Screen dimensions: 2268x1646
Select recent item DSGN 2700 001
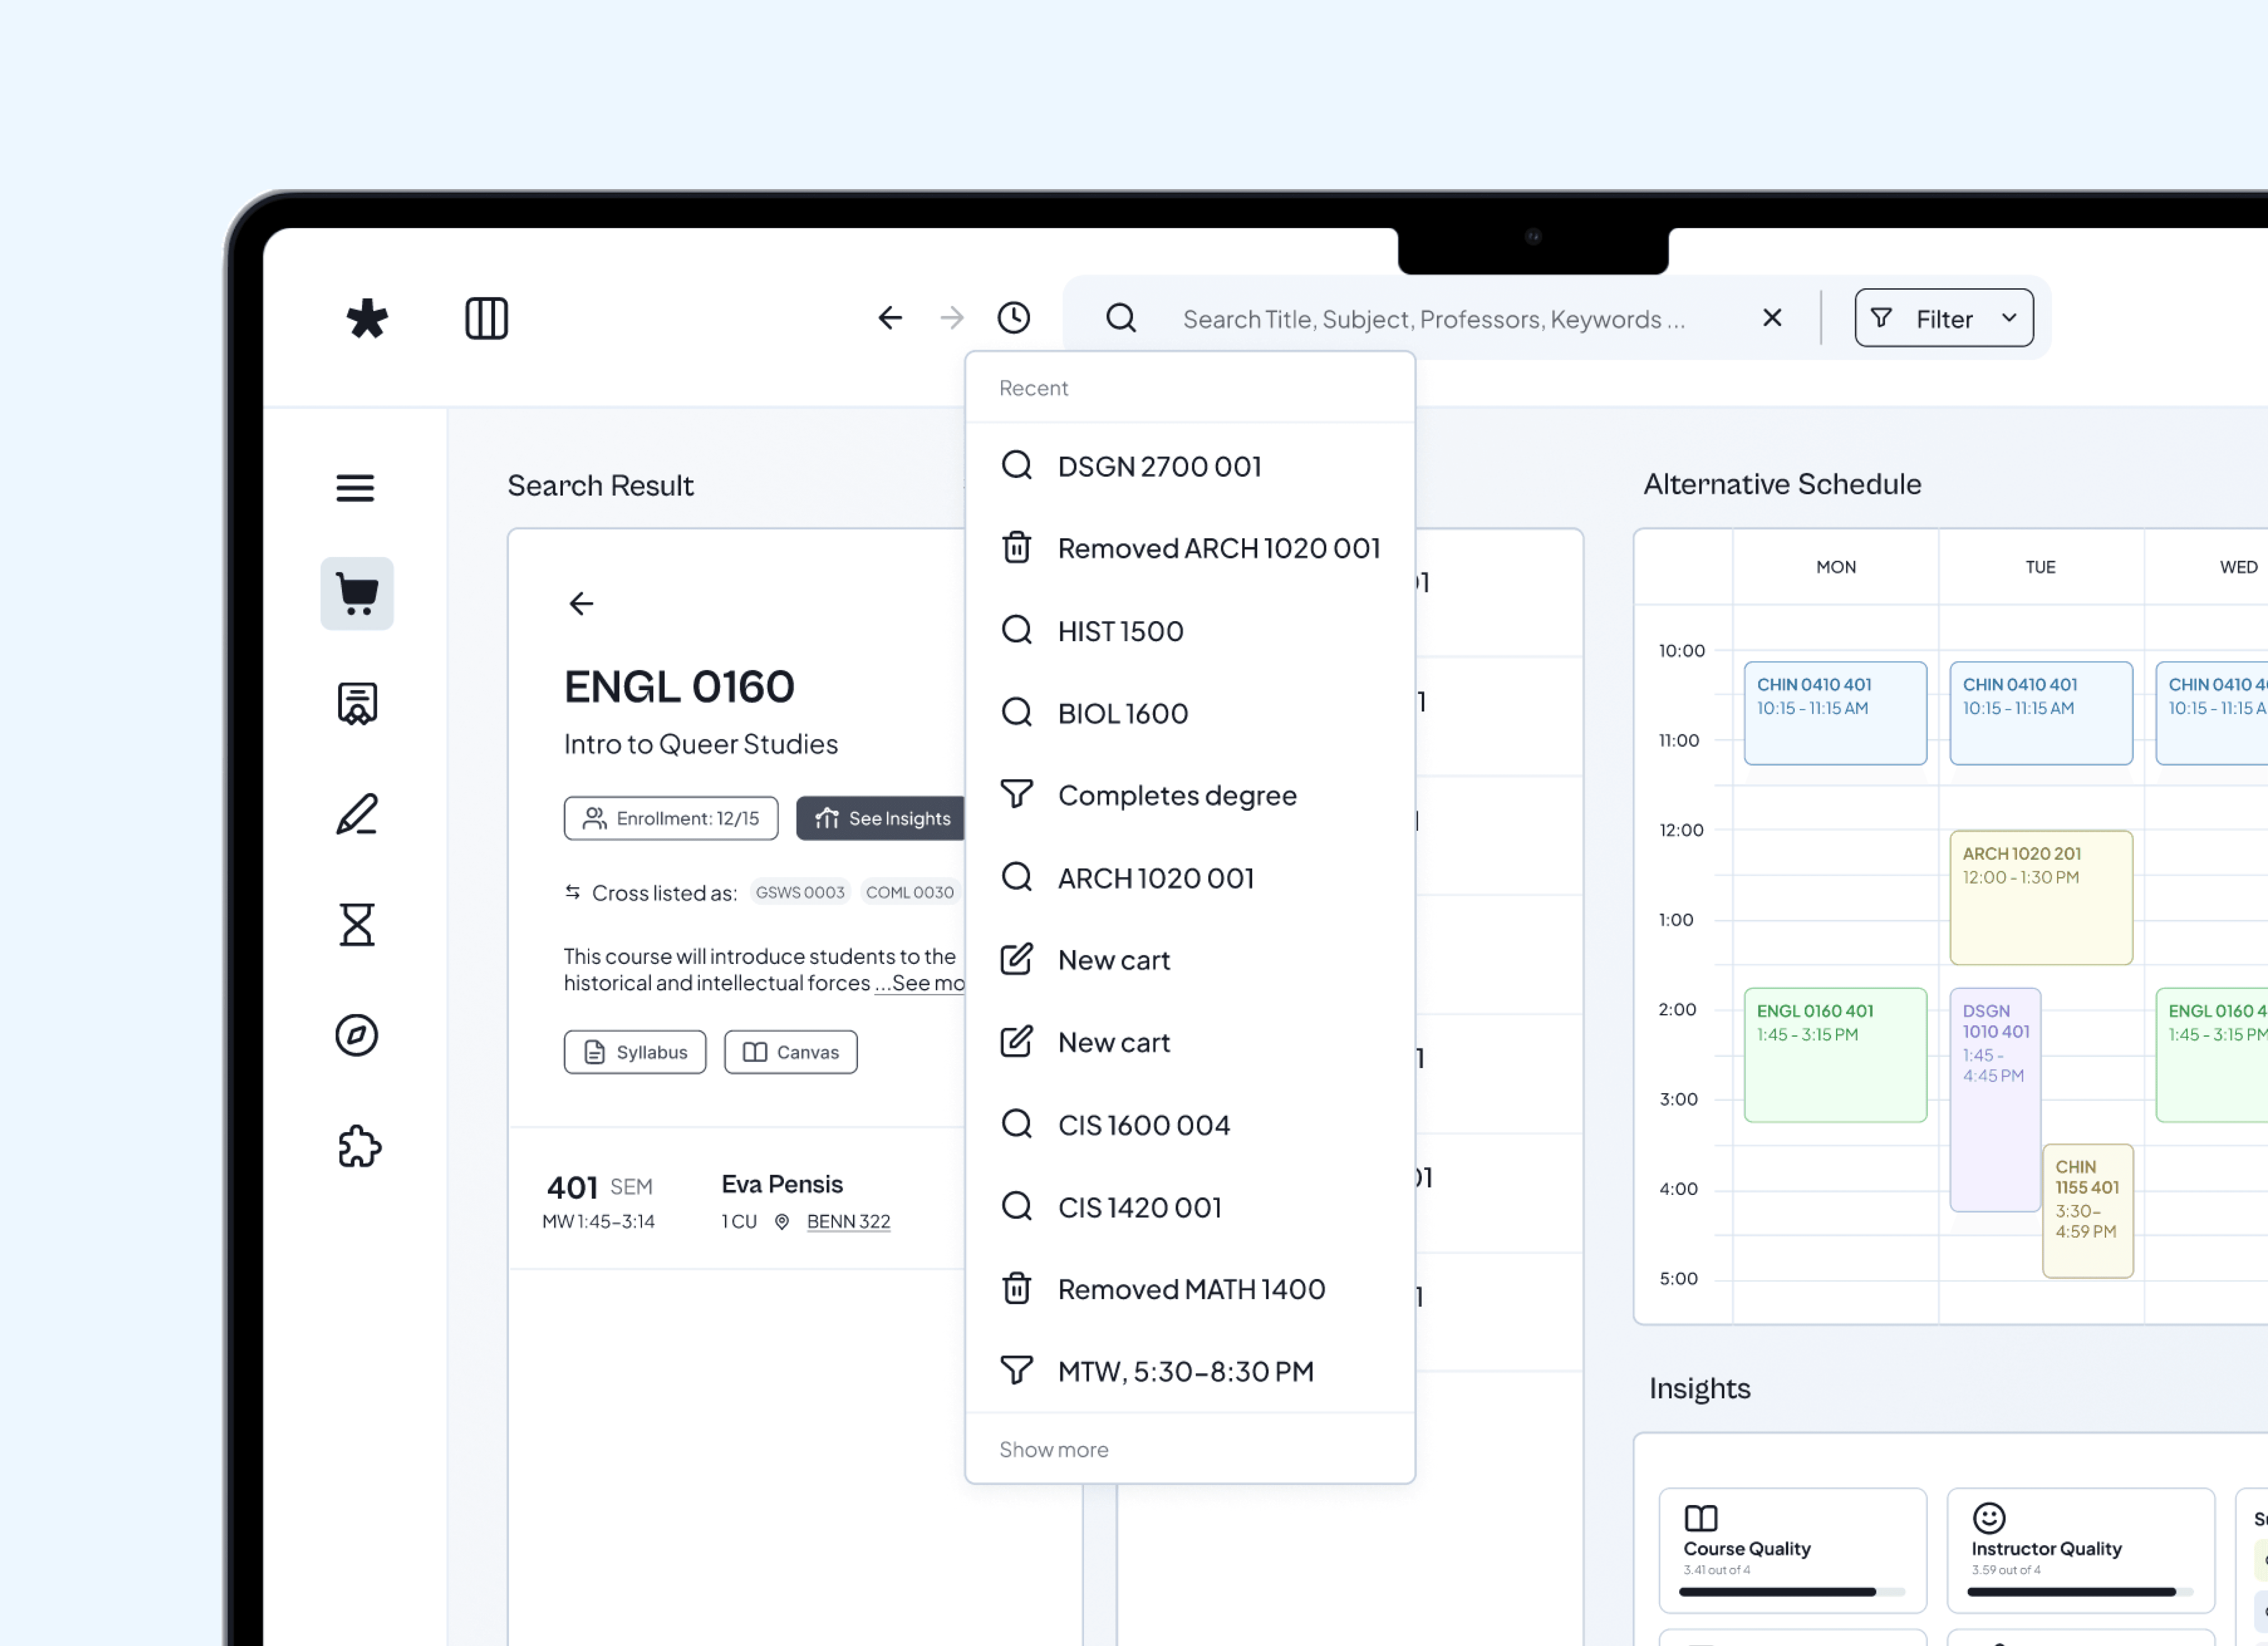tap(1159, 466)
